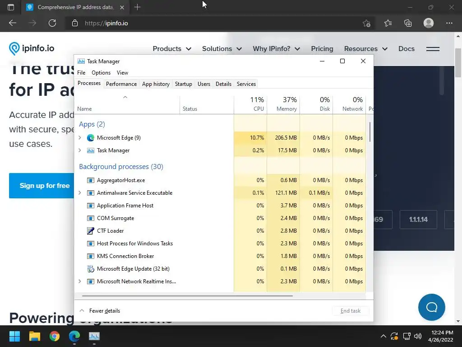Viewport: 462px width, 347px height.
Task: Click Task Manager taskbar icon
Action: (x=94, y=336)
